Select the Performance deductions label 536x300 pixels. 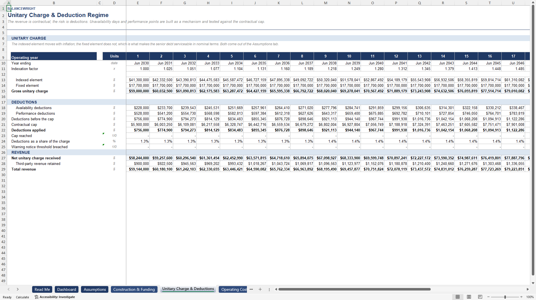coord(35,113)
